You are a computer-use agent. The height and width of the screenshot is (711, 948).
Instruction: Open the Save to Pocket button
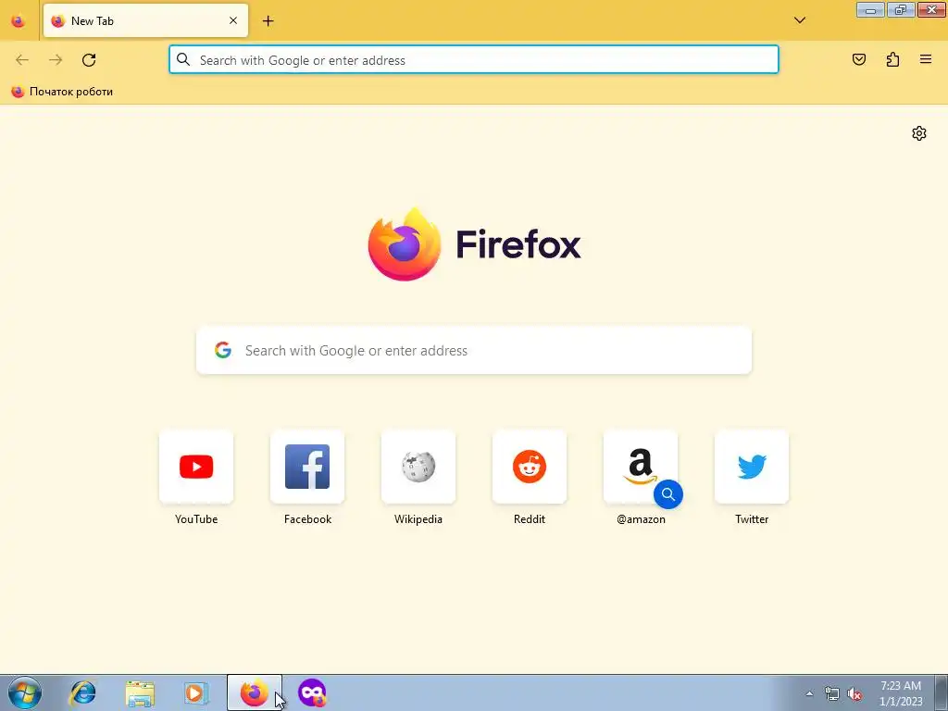[x=858, y=59]
